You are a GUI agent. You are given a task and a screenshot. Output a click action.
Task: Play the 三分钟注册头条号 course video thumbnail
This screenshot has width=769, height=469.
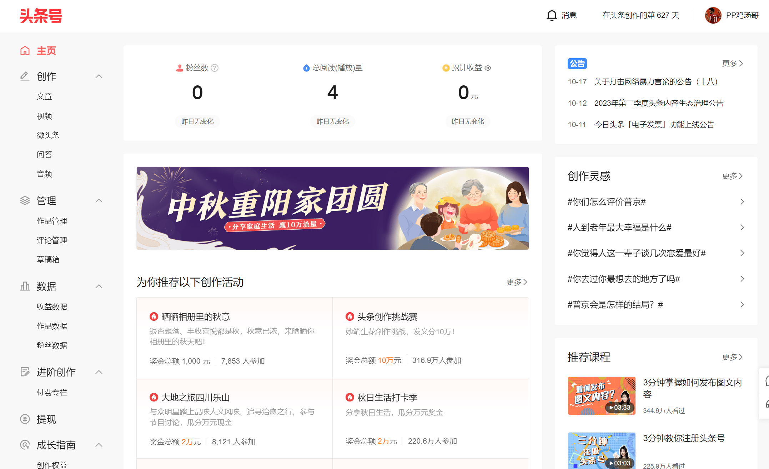click(x=602, y=451)
